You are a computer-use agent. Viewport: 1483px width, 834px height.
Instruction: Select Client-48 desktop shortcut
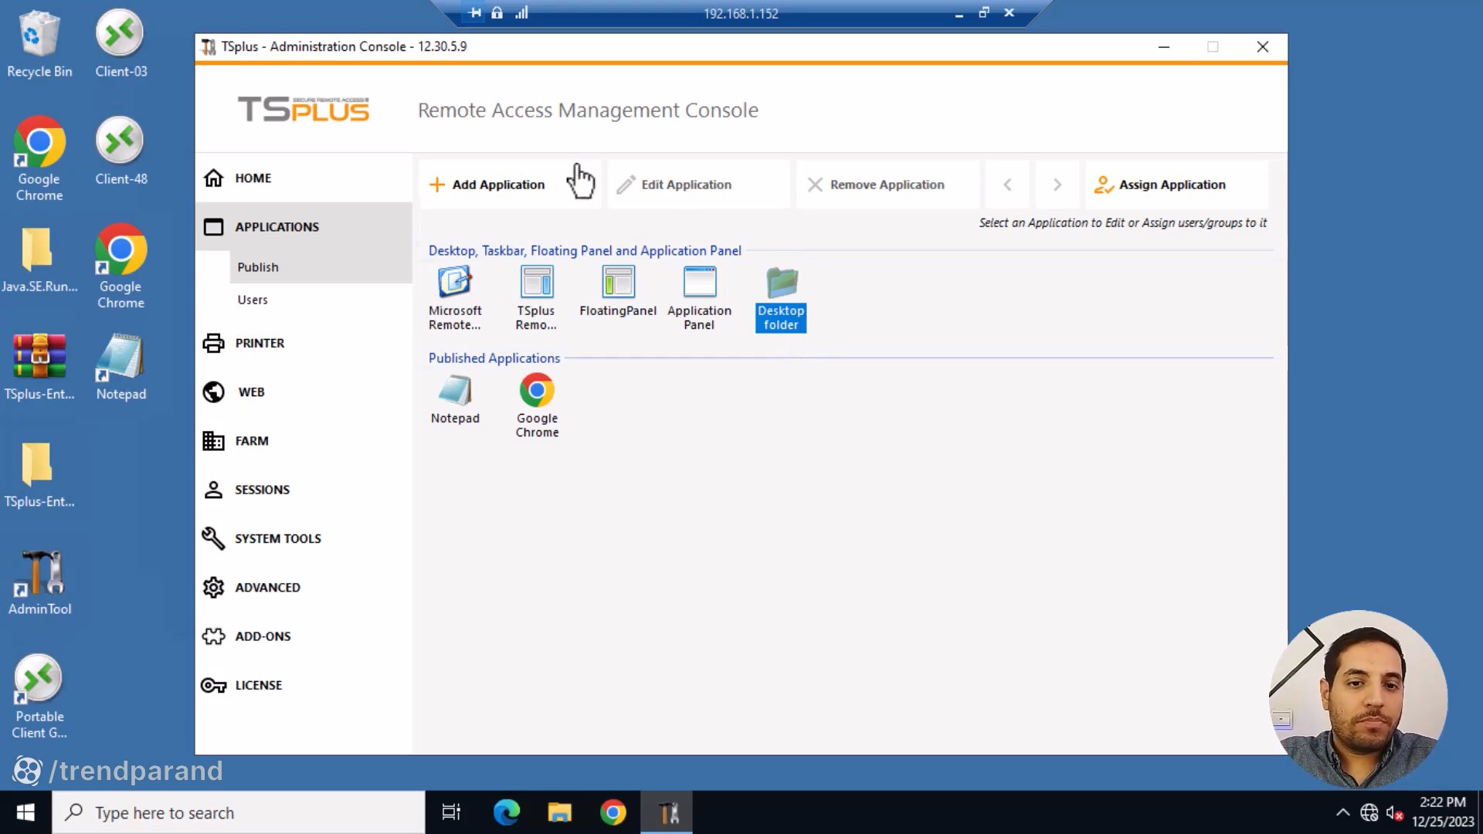[x=120, y=152]
